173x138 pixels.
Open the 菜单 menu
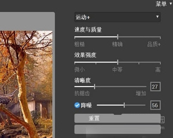[x=164, y=4]
